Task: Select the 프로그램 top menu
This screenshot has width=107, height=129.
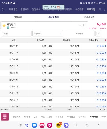Action: point(91,9)
